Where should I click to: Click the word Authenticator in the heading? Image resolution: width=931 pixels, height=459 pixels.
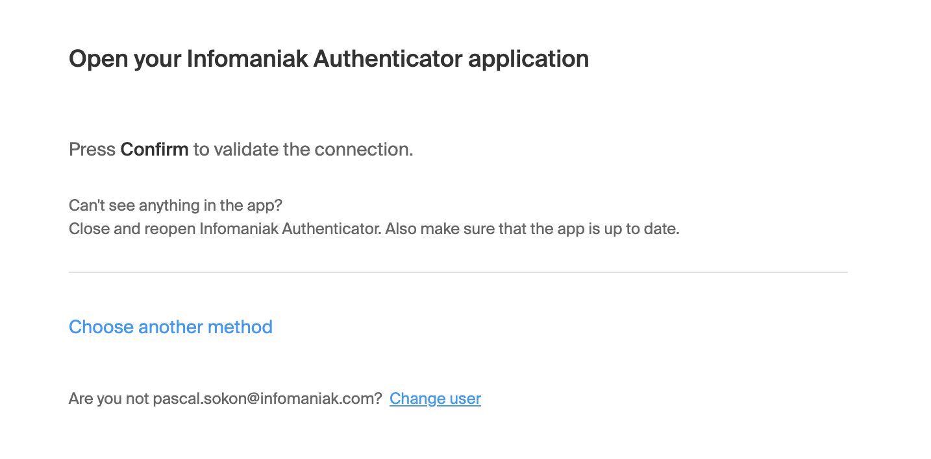pos(388,59)
